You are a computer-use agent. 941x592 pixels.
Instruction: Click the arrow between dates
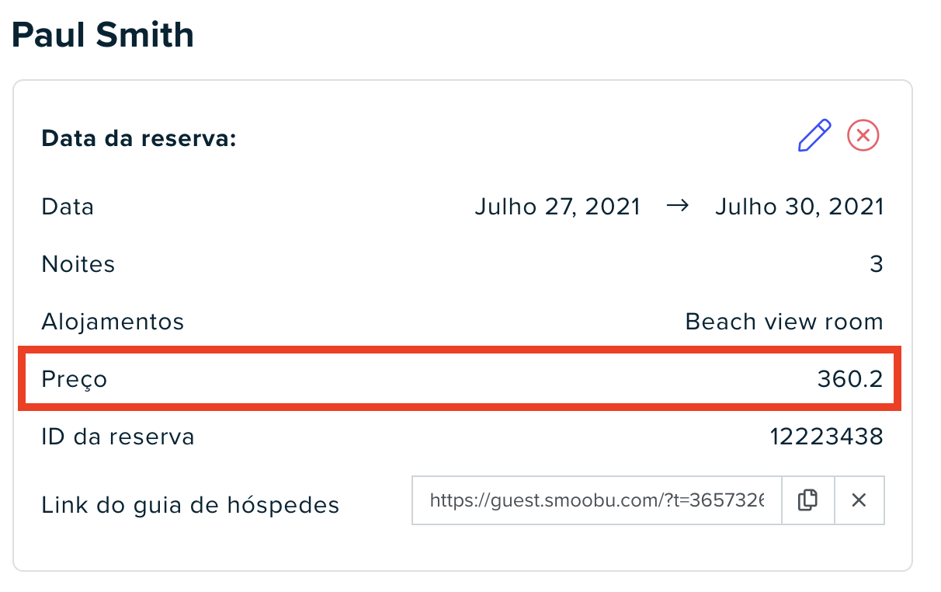pos(678,207)
